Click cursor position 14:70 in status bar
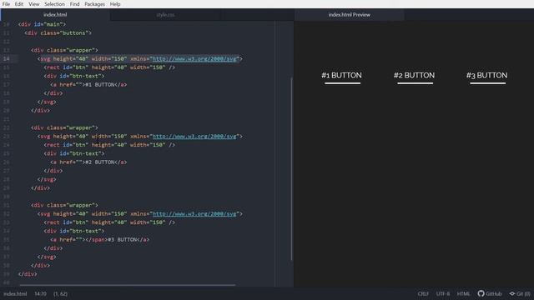Screen dimensions: 534x300 (40, 293)
